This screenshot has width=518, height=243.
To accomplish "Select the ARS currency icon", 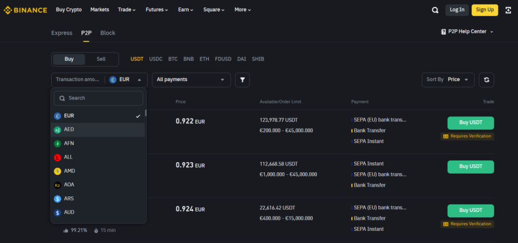I will coord(58,199).
